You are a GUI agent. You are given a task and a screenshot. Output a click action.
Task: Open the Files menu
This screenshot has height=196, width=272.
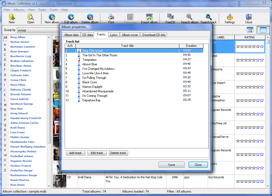(x=7, y=10)
